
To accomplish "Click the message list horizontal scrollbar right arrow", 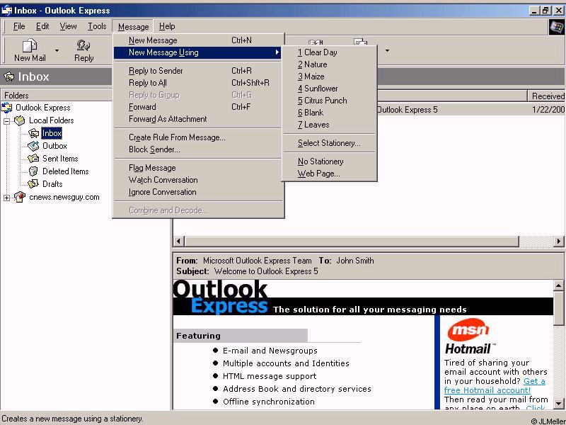I will click(x=559, y=242).
